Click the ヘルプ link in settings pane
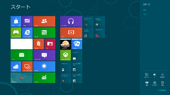170x95 pixels. 145,14
